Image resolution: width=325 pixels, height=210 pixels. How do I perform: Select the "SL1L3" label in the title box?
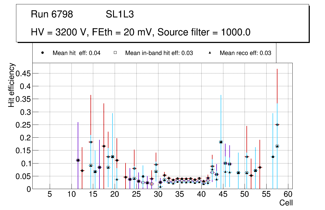(x=120, y=14)
